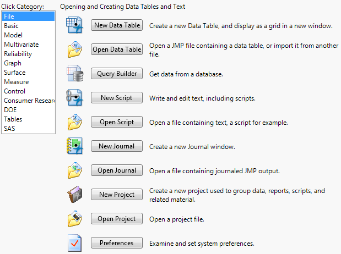Click the Open Data Table folder icon

74,49
